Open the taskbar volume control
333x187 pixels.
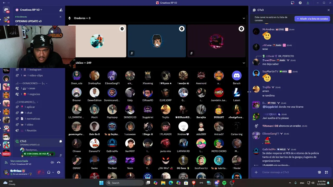click(313, 183)
